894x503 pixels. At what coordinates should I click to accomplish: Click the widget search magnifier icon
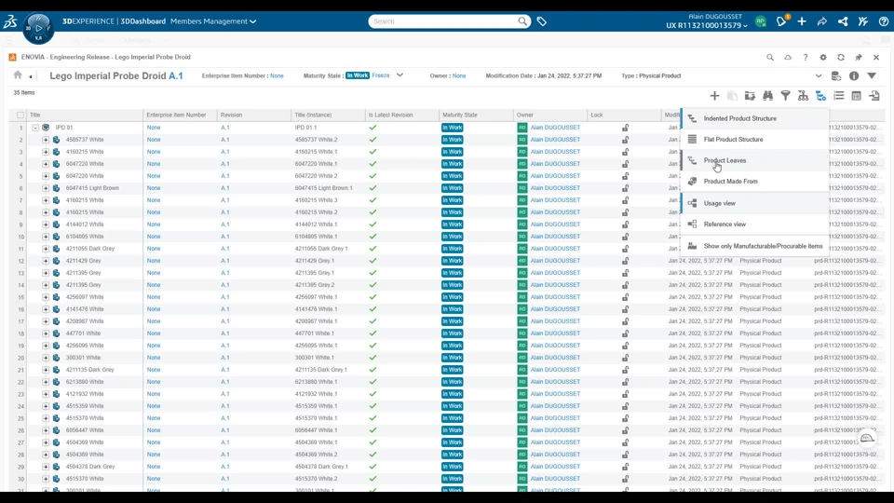[x=770, y=57]
